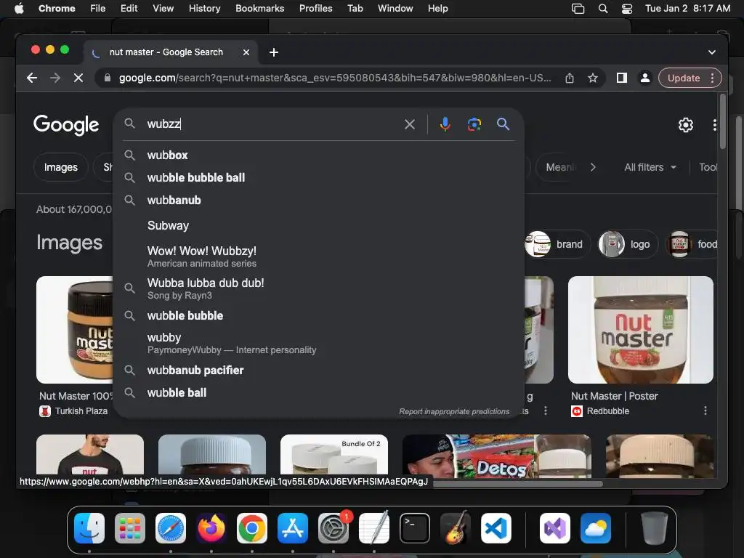Go back with the browser back arrow
The width and height of the screenshot is (744, 558).
pos(32,78)
